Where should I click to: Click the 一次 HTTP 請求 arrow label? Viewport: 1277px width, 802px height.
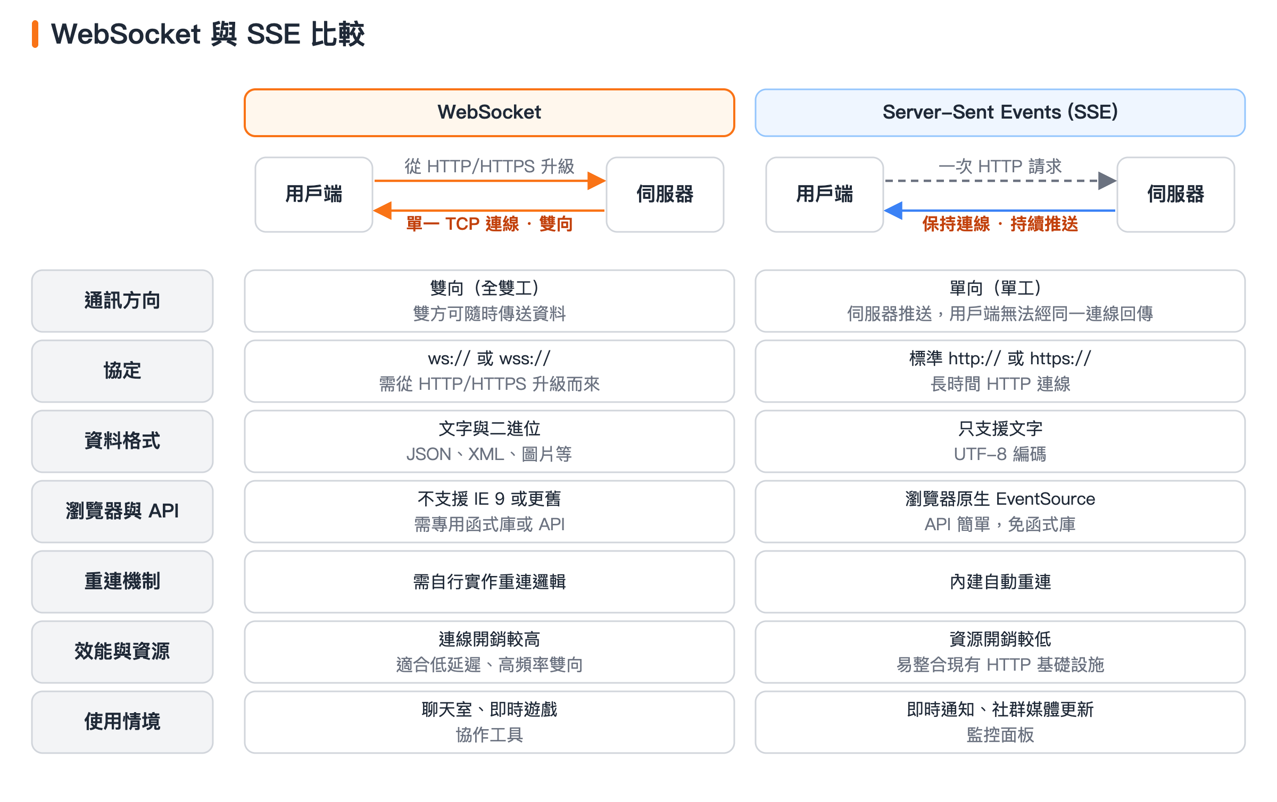[x=1000, y=166]
